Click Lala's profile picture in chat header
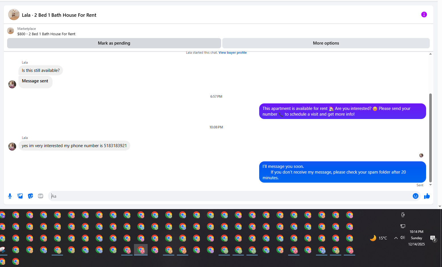This screenshot has height=267, width=442. tap(14, 15)
